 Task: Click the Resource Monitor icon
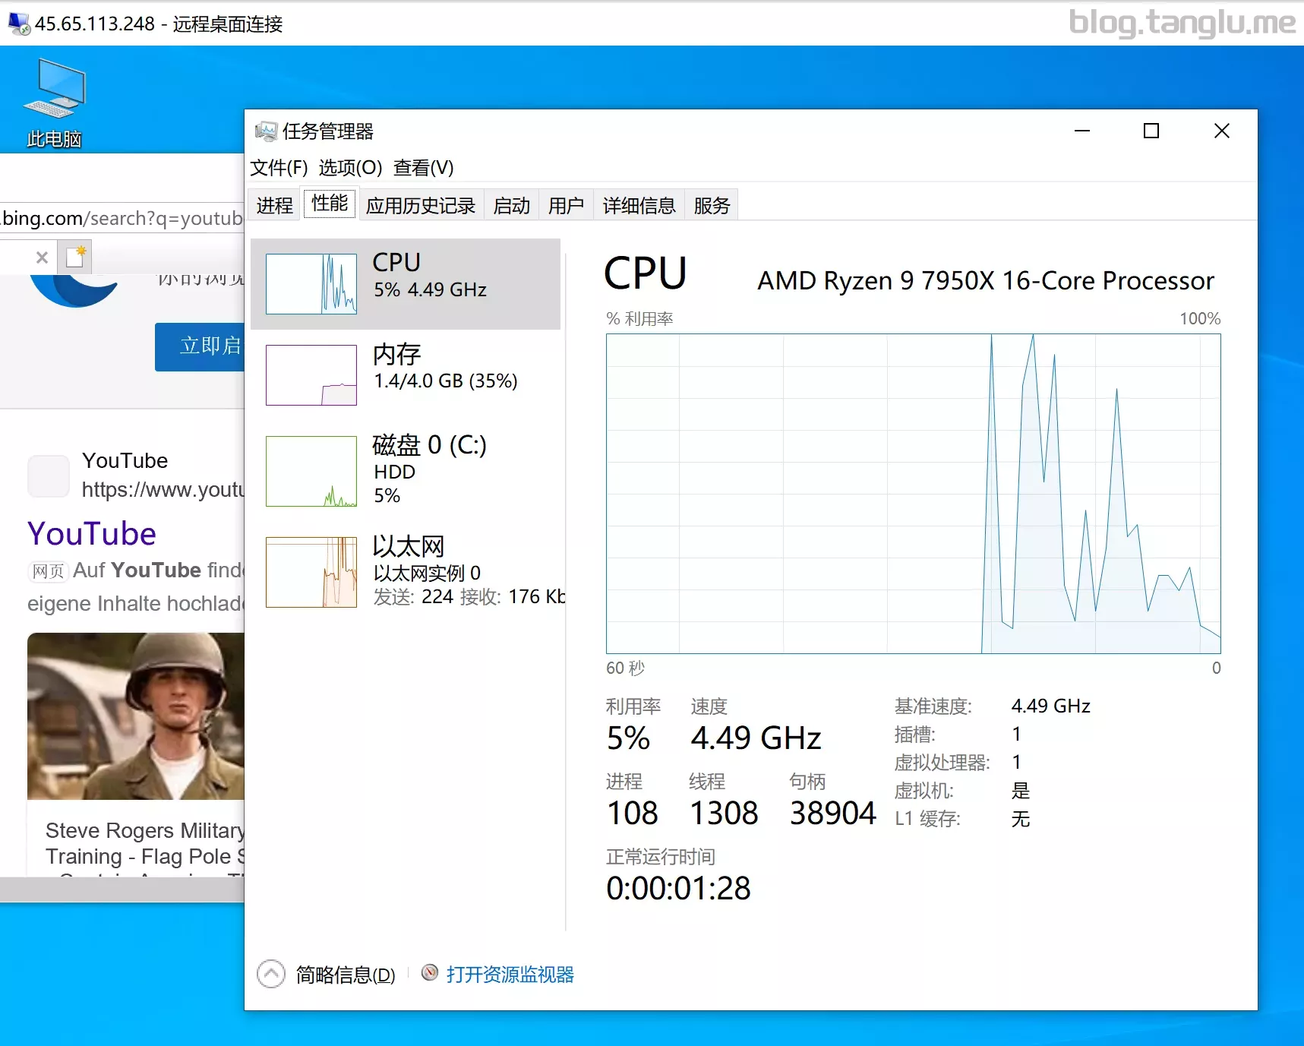click(430, 973)
